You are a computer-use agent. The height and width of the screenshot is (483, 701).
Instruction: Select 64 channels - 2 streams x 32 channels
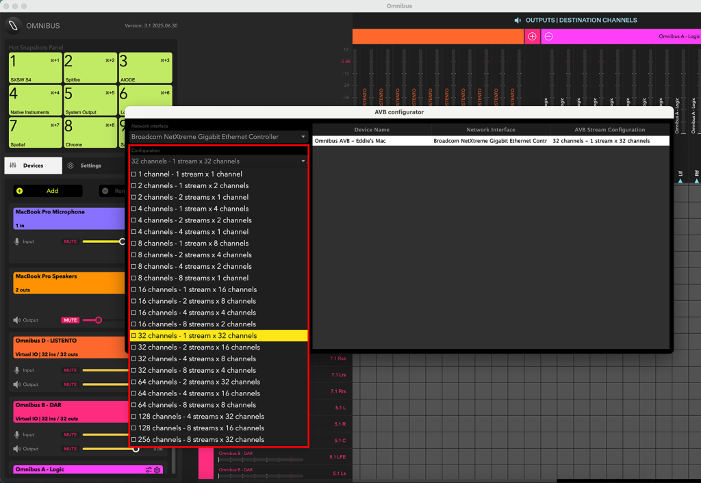[218, 382]
